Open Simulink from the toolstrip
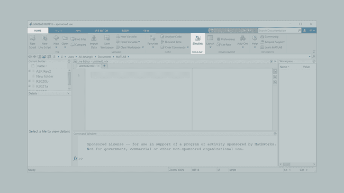This screenshot has width=344, height=193. click(x=197, y=40)
